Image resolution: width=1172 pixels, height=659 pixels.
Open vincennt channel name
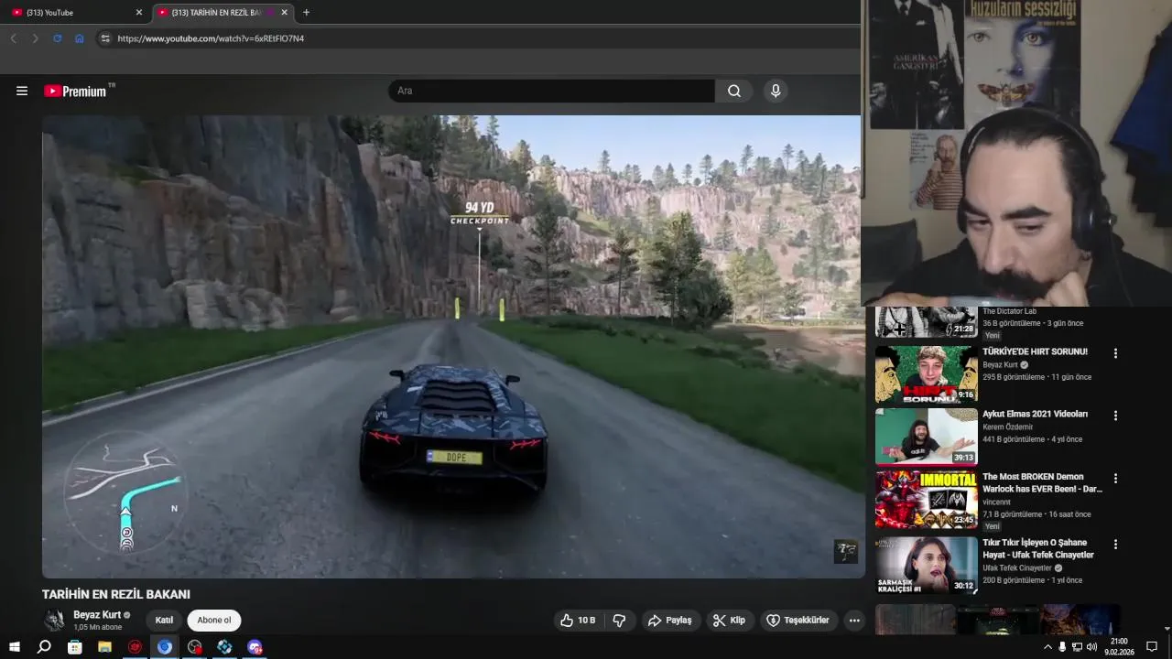pyautogui.click(x=998, y=502)
